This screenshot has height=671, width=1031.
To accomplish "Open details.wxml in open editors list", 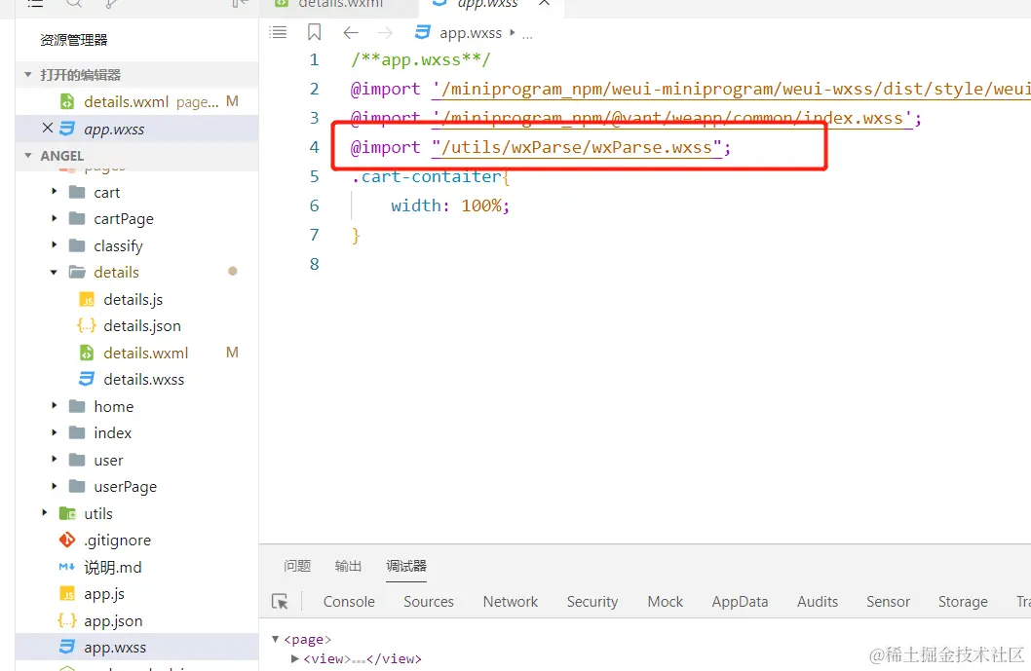I will 136,102.
